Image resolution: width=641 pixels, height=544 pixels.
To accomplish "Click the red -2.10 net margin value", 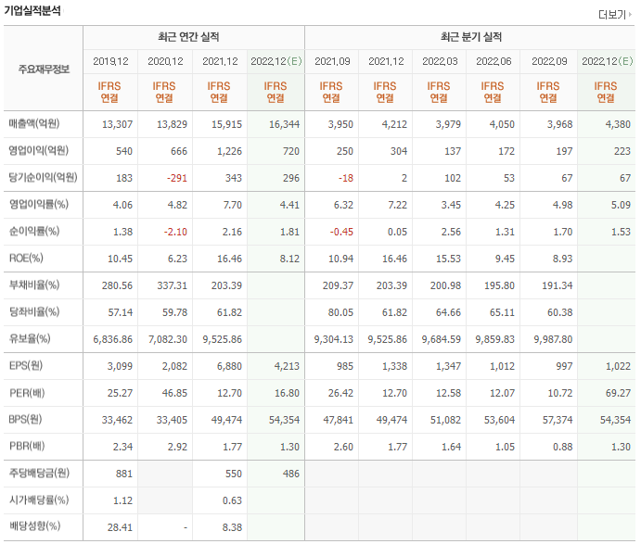I will tap(175, 232).
